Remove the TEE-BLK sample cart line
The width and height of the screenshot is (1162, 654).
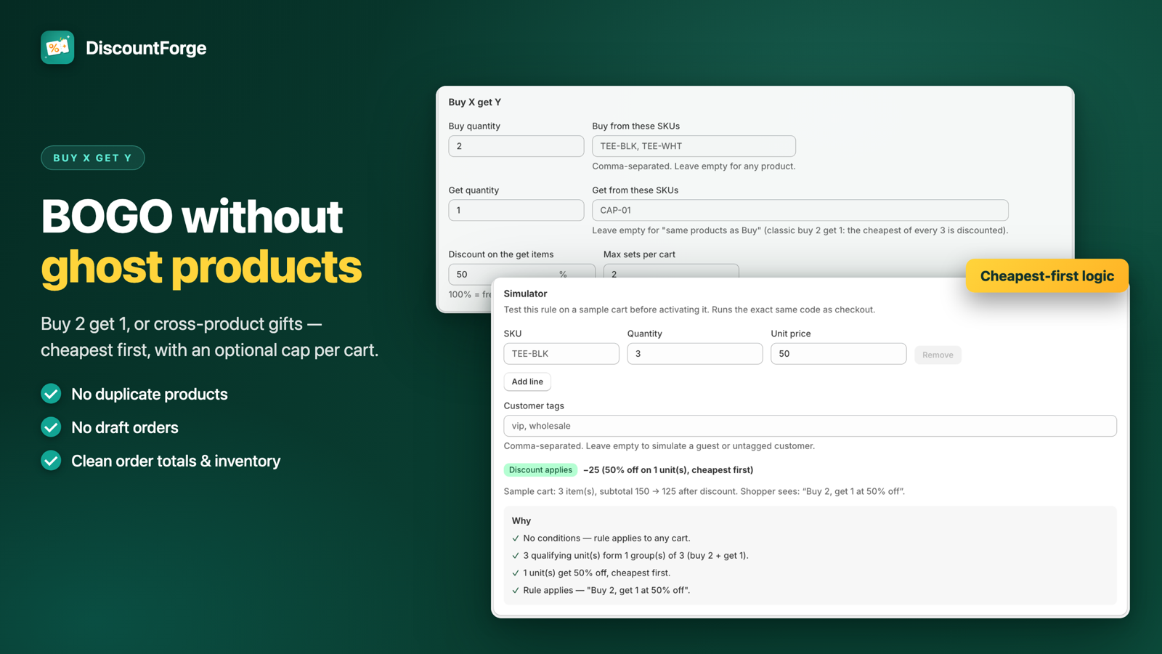click(x=938, y=355)
